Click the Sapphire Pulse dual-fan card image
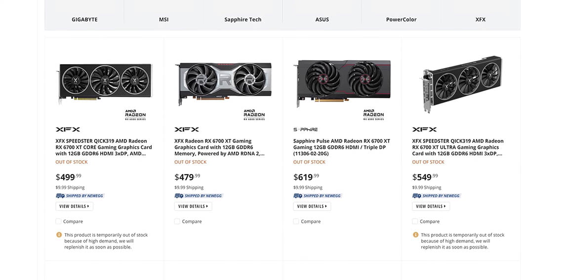The width and height of the screenshot is (561, 280). pos(343,83)
